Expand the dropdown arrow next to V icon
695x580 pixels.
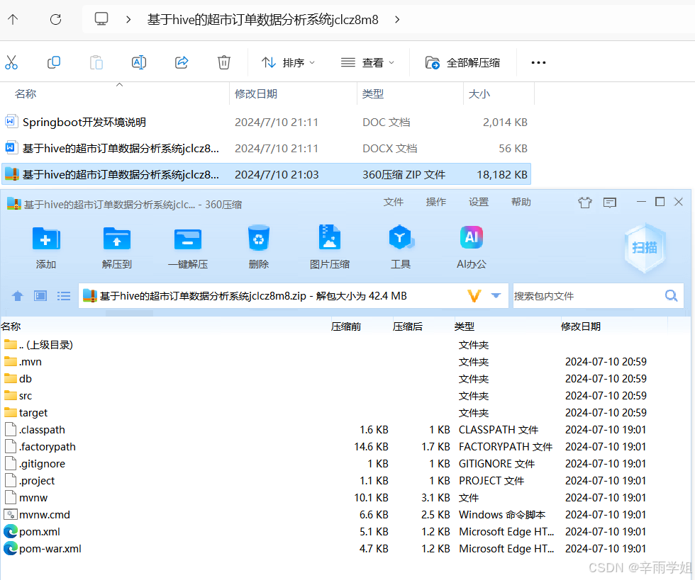[x=495, y=295]
